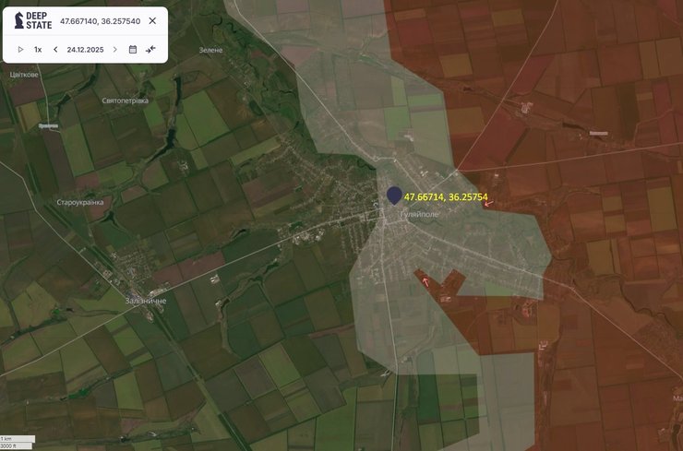Click the yellow 47.66714, 36.25754 annotation
The width and height of the screenshot is (683, 451).
coord(446,196)
